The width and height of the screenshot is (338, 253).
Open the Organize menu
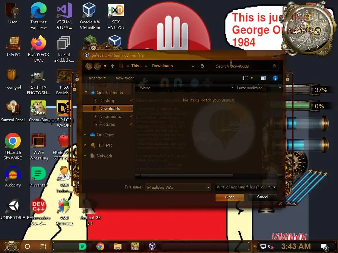(x=96, y=78)
